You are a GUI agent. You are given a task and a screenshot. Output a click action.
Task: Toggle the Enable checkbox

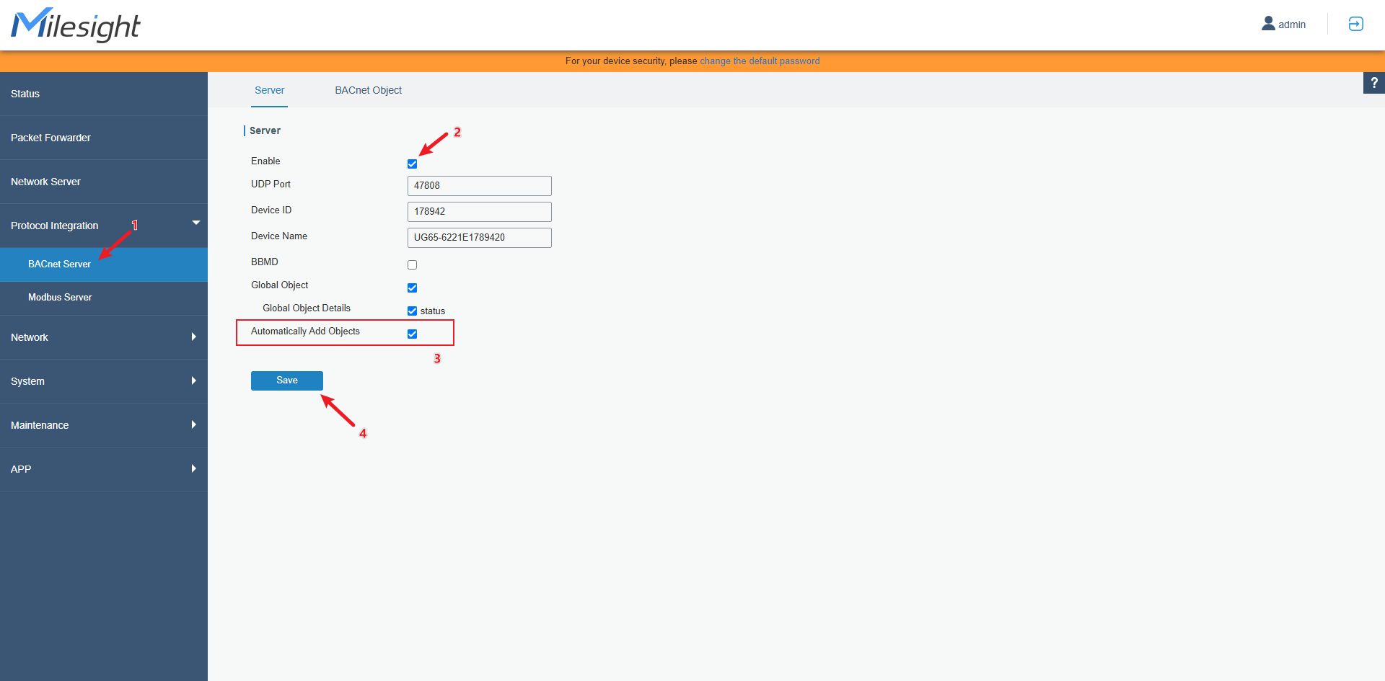[x=412, y=164]
